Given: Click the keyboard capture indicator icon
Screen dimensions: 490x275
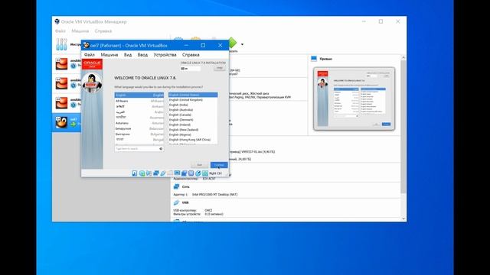Looking at the screenshot, I should 205,173.
